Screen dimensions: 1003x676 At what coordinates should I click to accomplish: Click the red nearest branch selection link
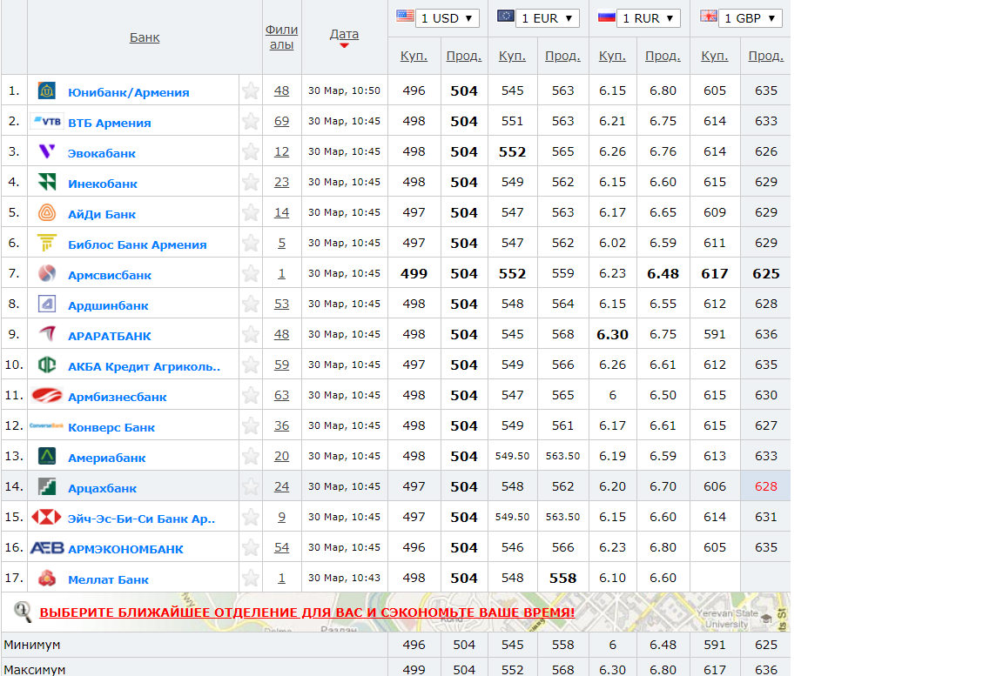coord(306,612)
